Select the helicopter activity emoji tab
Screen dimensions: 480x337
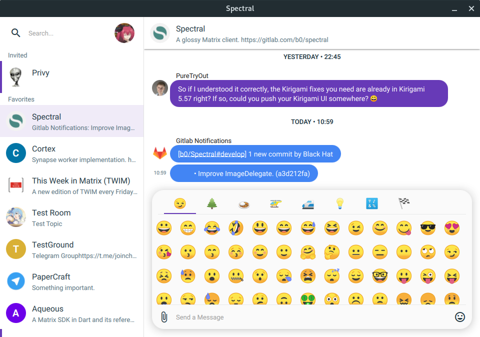[276, 203]
